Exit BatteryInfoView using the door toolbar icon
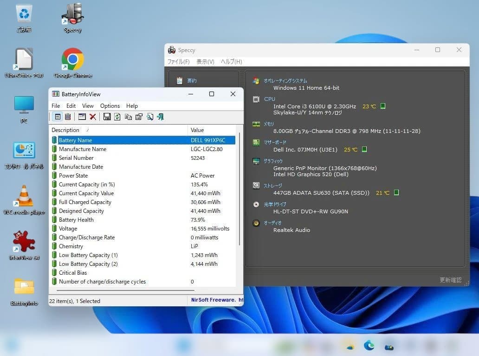The height and width of the screenshot is (356, 479). coord(160,117)
